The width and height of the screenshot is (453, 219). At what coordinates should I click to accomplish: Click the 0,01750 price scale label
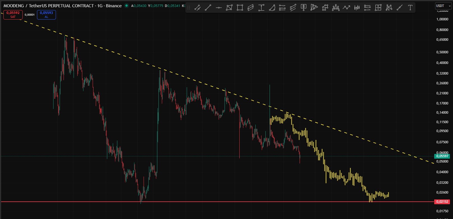pyautogui.click(x=442, y=211)
